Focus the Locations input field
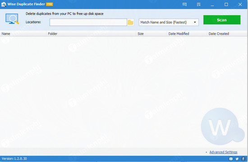The width and height of the screenshot is (248, 162). (88, 22)
